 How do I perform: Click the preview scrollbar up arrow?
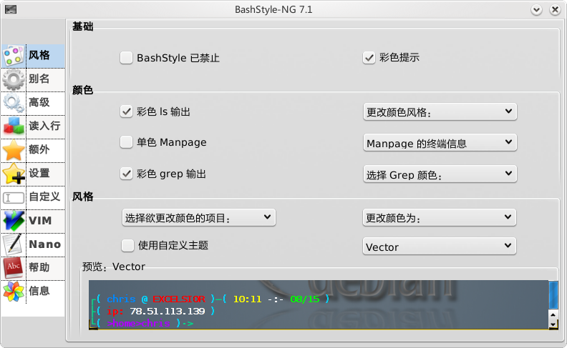[553, 315]
